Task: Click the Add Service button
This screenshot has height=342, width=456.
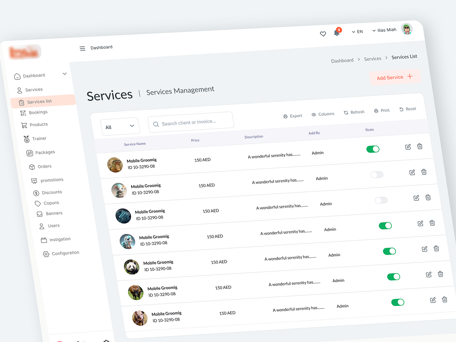Action: (x=395, y=77)
